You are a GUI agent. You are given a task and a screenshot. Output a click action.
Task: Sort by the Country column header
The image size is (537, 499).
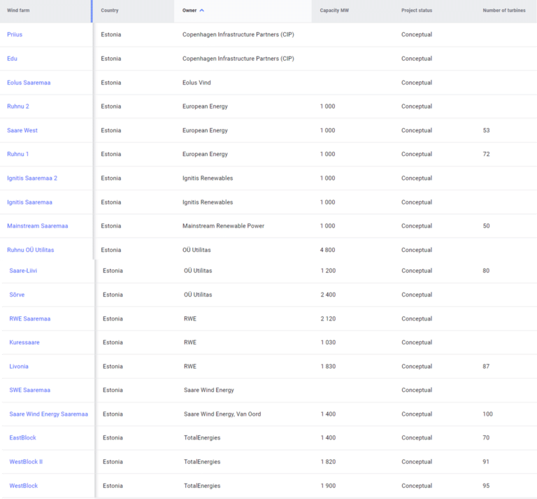tap(110, 10)
